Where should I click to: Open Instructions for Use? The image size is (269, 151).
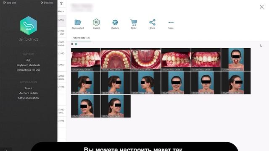coord(28,70)
